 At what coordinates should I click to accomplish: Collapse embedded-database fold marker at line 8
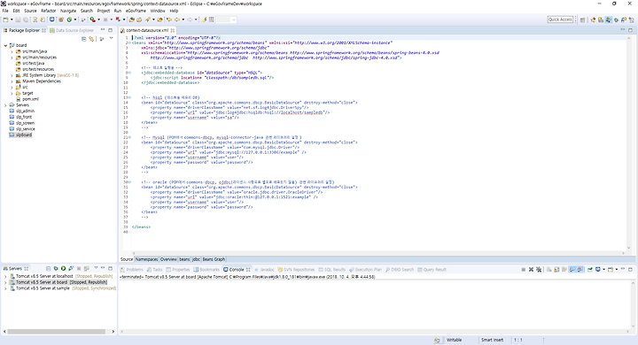click(128, 73)
